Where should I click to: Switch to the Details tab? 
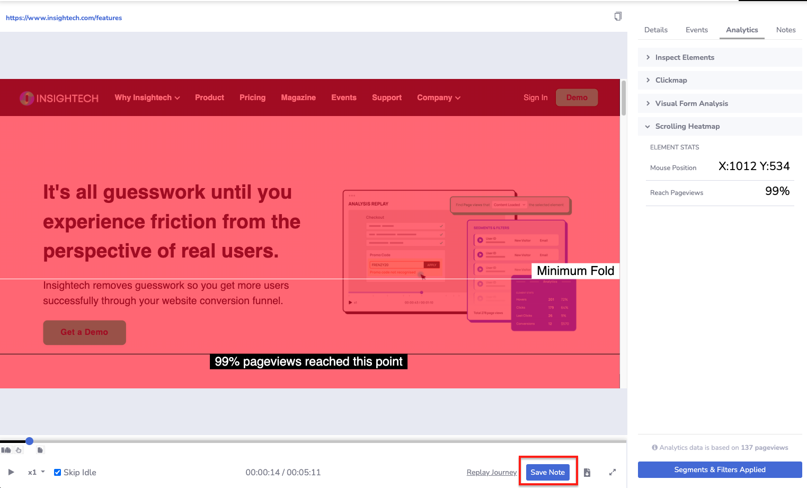pyautogui.click(x=656, y=30)
